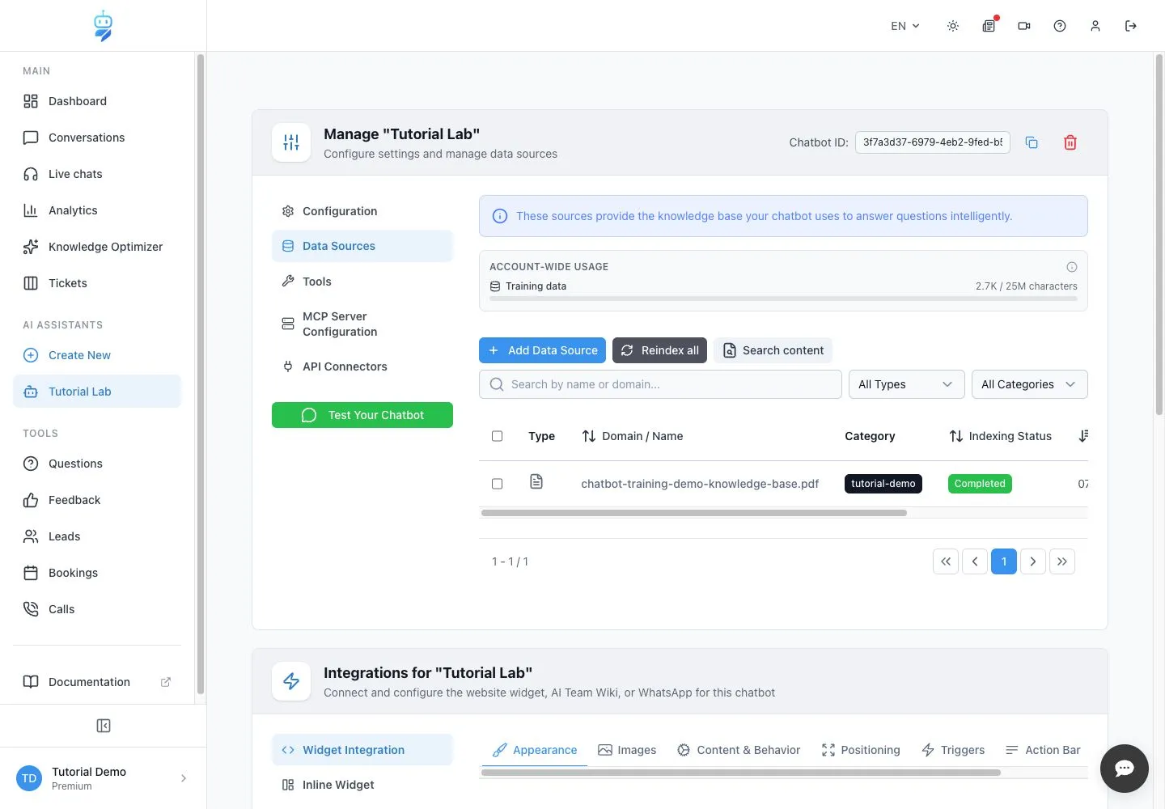1165x809 pixels.
Task: Open the help question mark icon
Action: [1060, 26]
